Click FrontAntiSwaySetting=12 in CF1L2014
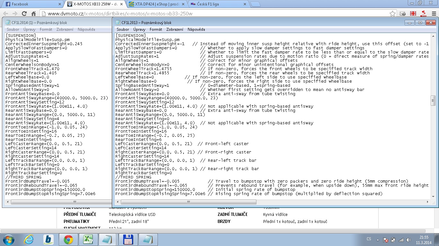439x246 pixels. (35, 102)
